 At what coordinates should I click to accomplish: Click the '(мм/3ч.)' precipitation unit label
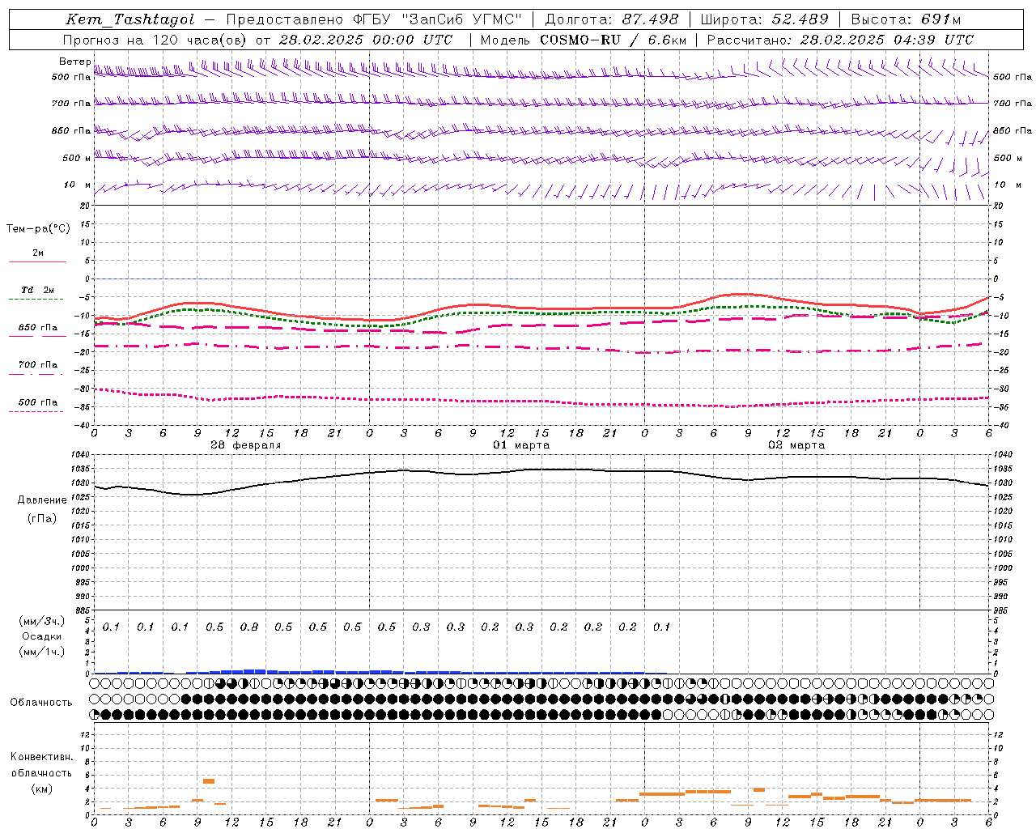[42, 621]
